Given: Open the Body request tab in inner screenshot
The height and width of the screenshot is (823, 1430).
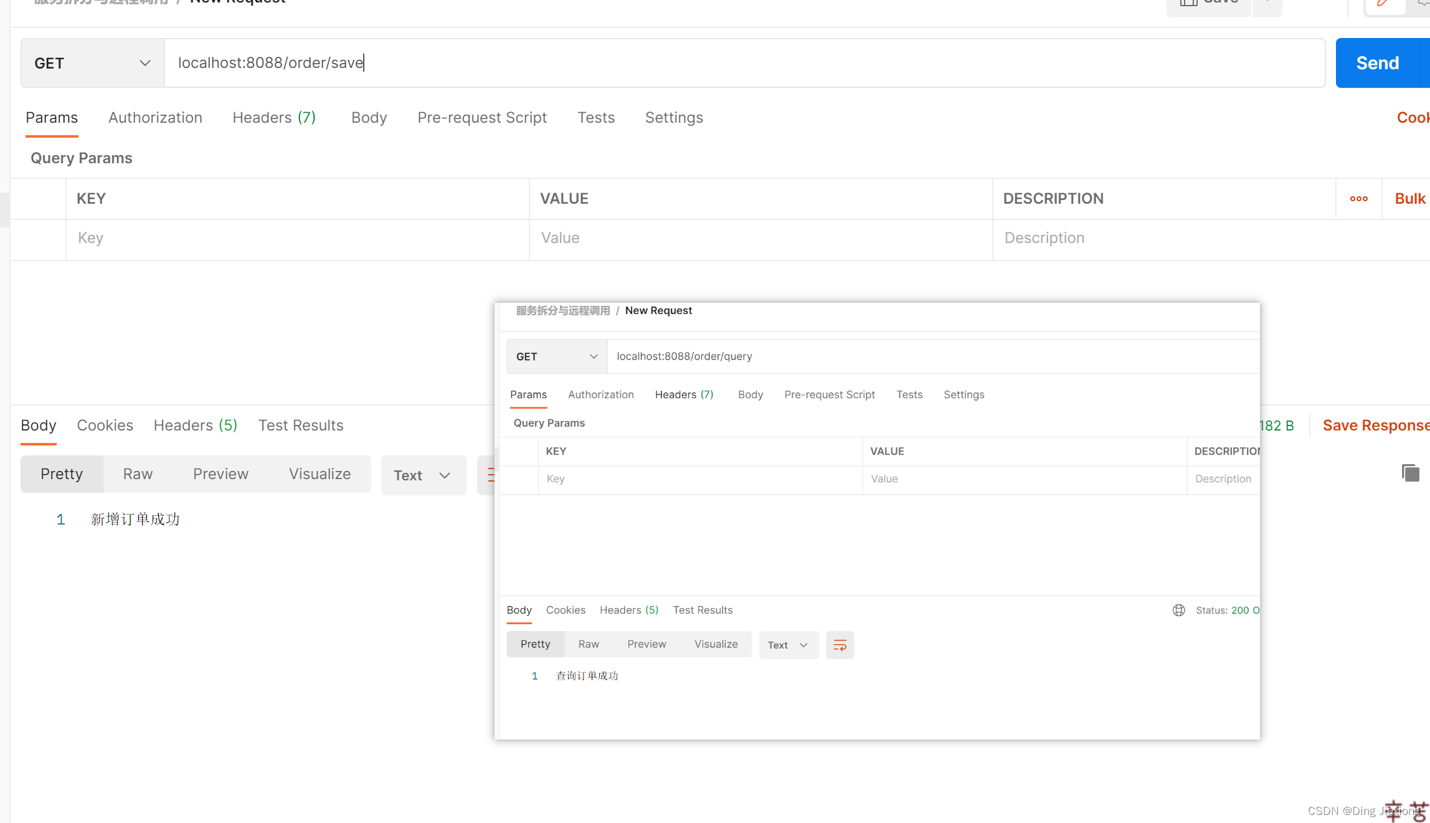Looking at the screenshot, I should click(751, 394).
